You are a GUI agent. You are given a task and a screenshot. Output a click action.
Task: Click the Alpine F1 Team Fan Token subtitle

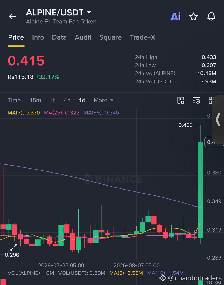click(x=61, y=22)
